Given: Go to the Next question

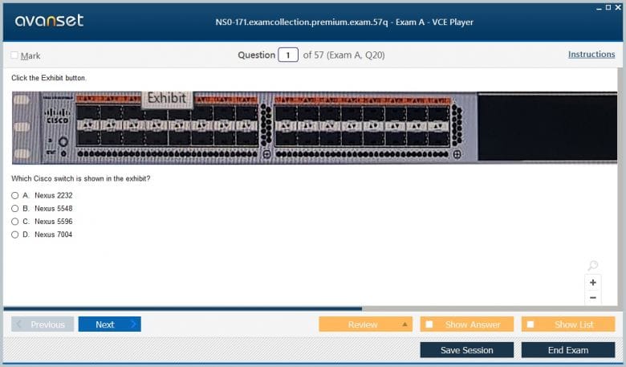Looking at the screenshot, I should point(109,324).
